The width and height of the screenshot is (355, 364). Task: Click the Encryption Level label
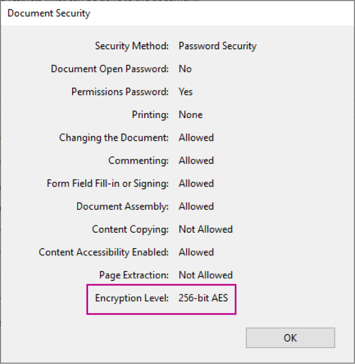(132, 298)
